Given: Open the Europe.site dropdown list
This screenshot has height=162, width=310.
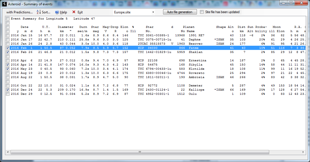Looking at the screenshot, I should 153,12.
